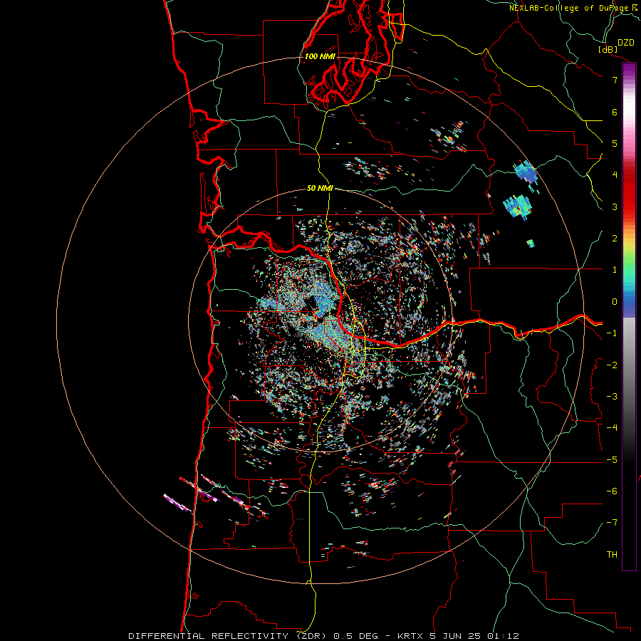Click the 3 tick label on color scale
Screen dimensions: 641x641
point(615,207)
